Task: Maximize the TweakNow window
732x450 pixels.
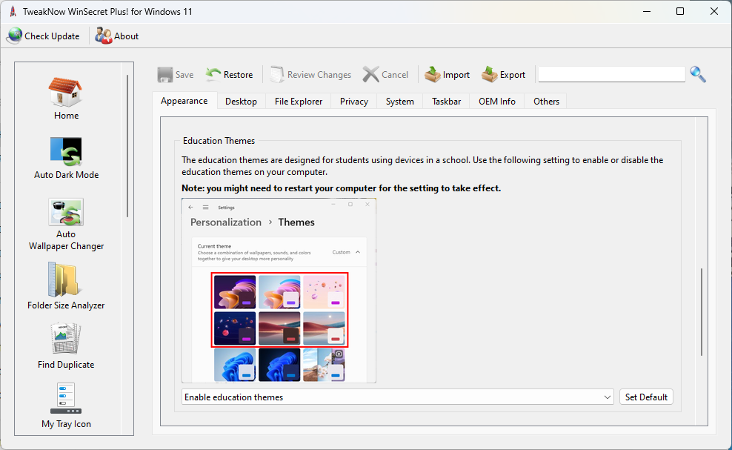Action: pyautogui.click(x=680, y=11)
